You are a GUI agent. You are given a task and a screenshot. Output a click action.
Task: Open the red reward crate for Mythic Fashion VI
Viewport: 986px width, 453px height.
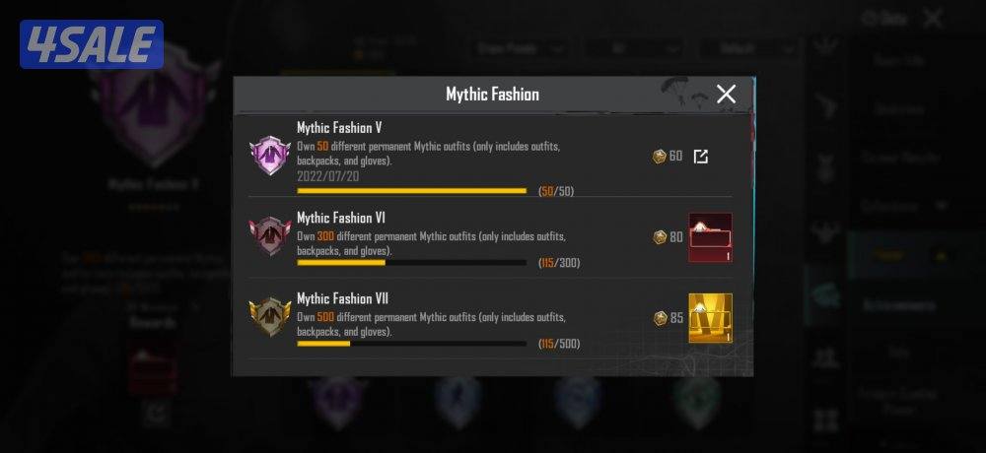click(x=711, y=237)
